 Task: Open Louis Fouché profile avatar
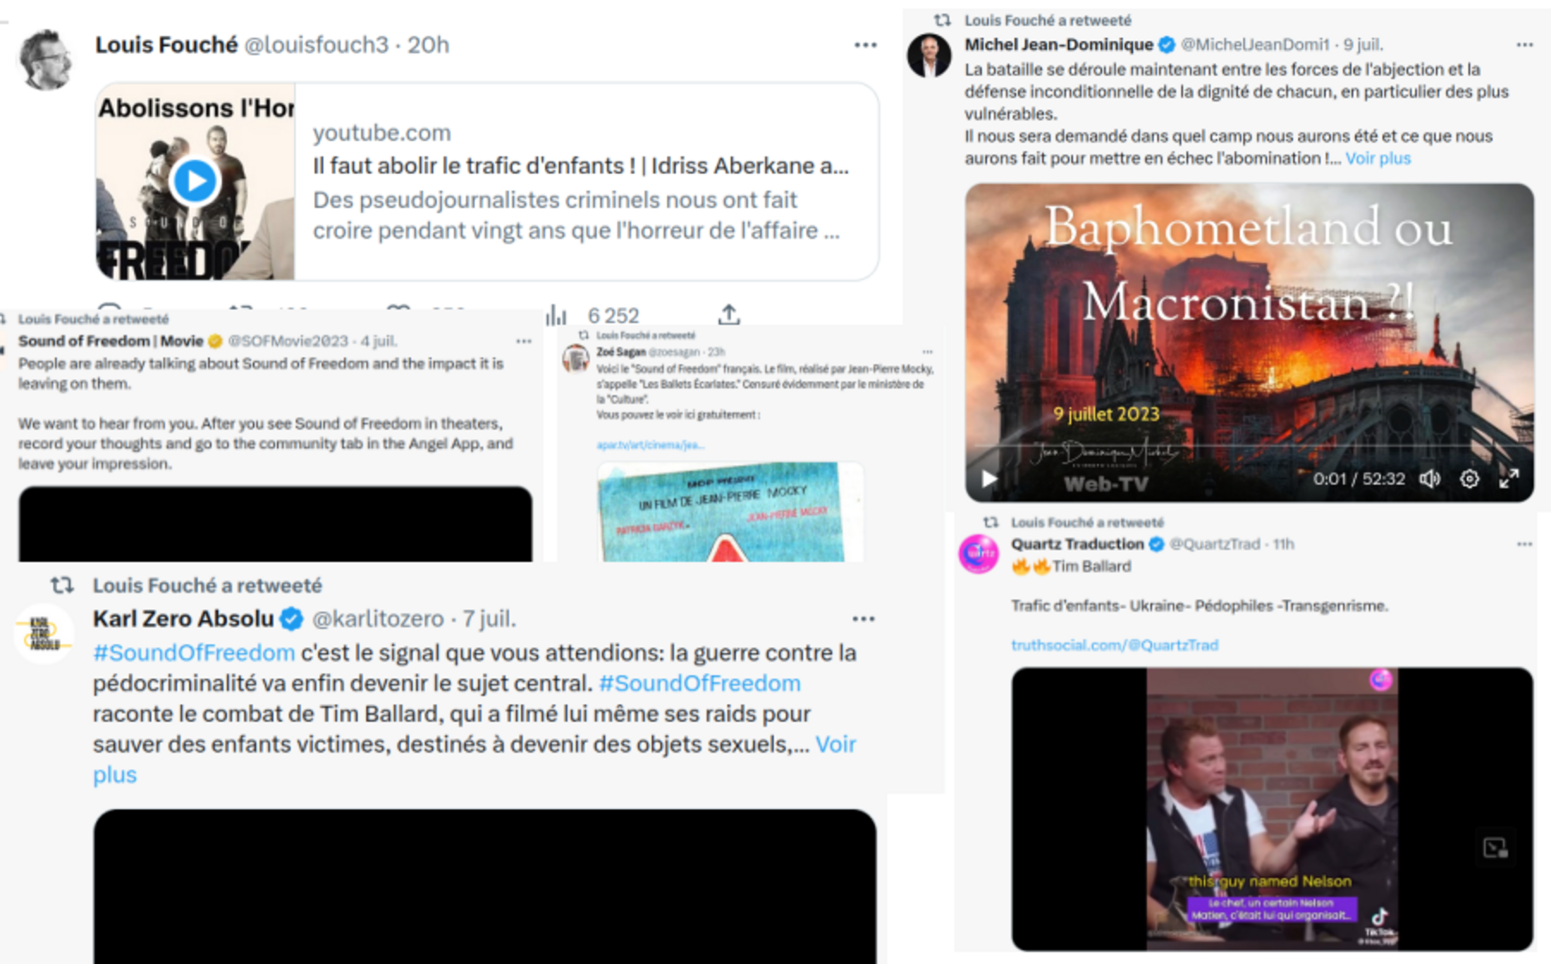click(x=45, y=60)
